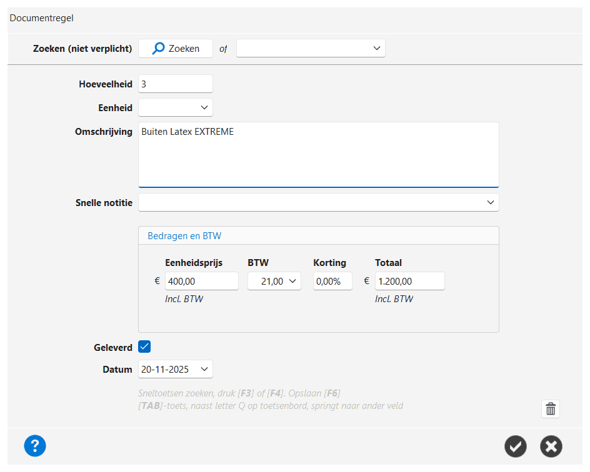Uncheck the Geleverd checkbox
Viewport: 590px width, 472px height.
point(144,347)
